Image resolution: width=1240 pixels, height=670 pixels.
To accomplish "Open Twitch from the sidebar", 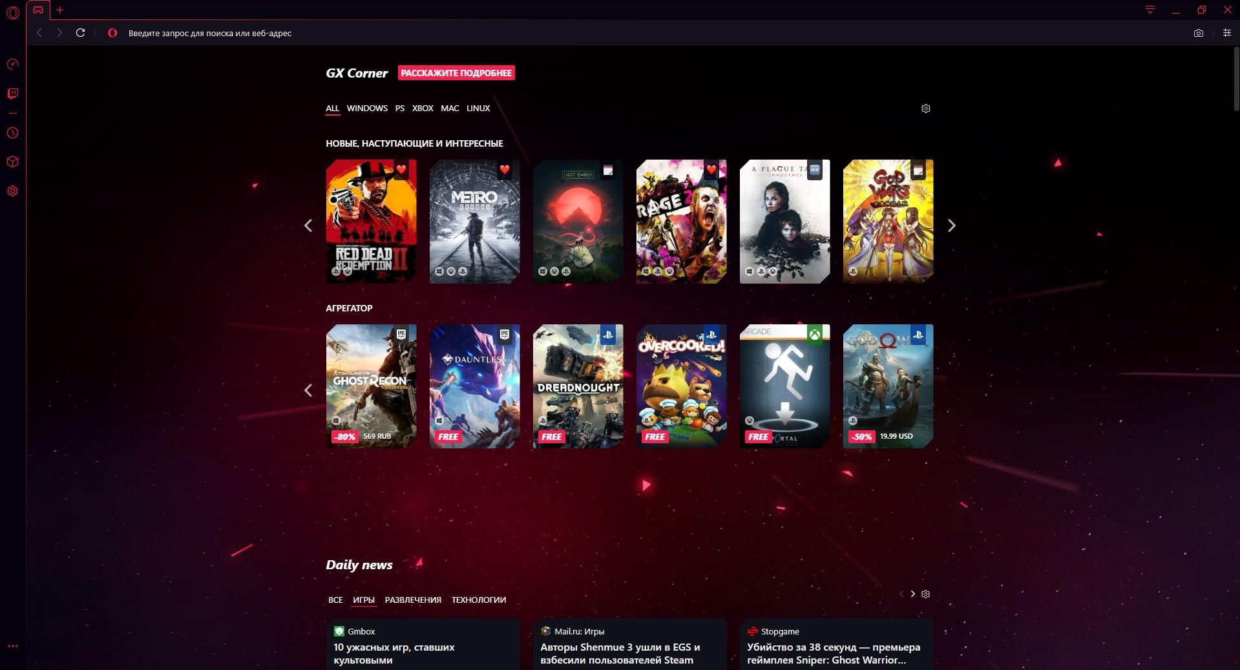I will tap(12, 94).
